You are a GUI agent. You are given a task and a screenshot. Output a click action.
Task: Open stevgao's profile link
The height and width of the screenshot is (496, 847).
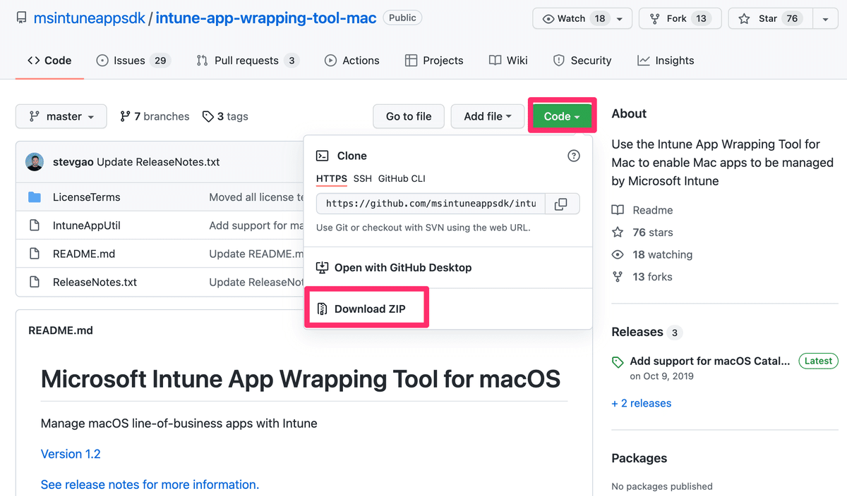coord(73,162)
